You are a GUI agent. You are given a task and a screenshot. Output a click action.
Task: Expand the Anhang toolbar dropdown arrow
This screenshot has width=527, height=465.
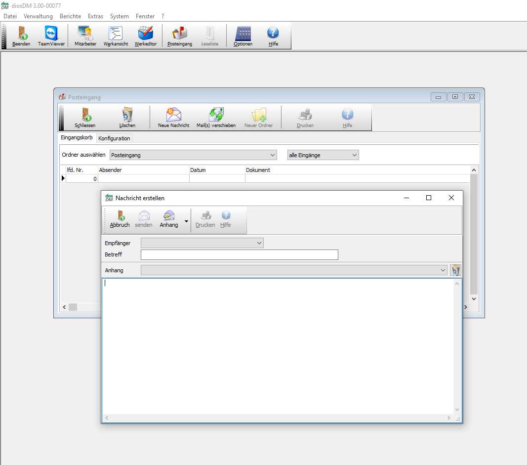pos(186,221)
